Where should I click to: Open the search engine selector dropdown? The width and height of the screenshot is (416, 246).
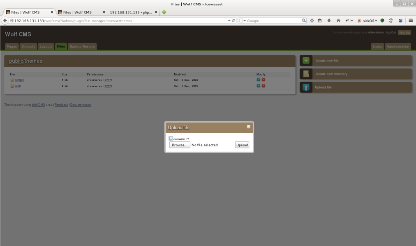(x=243, y=20)
